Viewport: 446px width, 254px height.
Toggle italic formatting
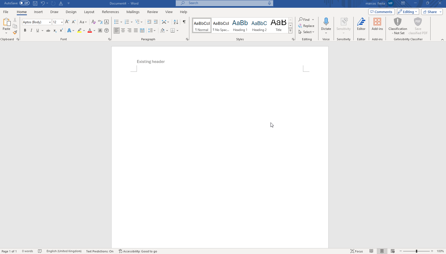coord(31,30)
